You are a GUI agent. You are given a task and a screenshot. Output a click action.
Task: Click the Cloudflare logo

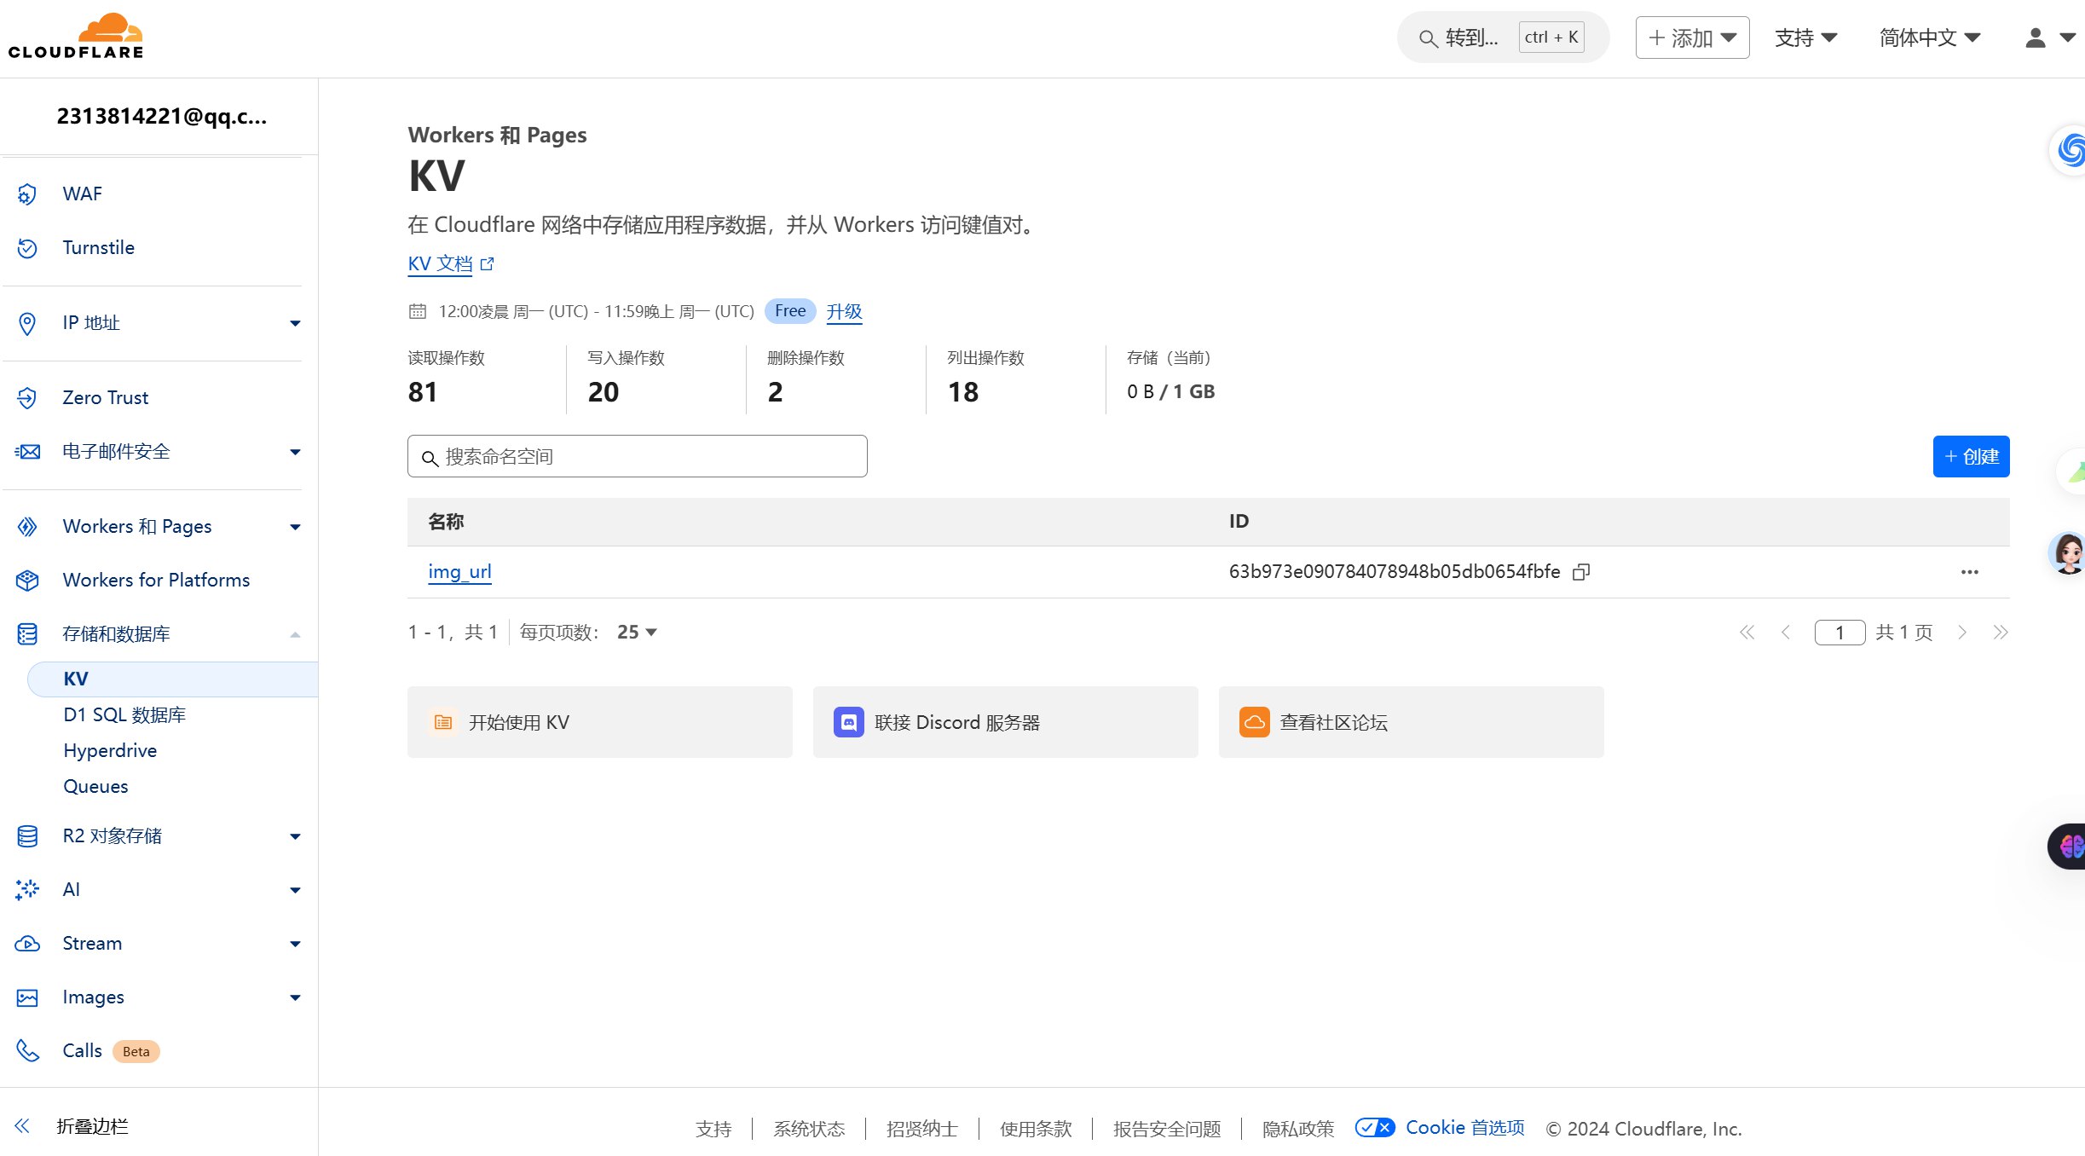76,36
